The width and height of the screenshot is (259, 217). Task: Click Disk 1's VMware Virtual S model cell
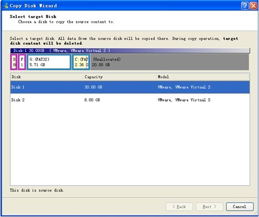coord(184,87)
